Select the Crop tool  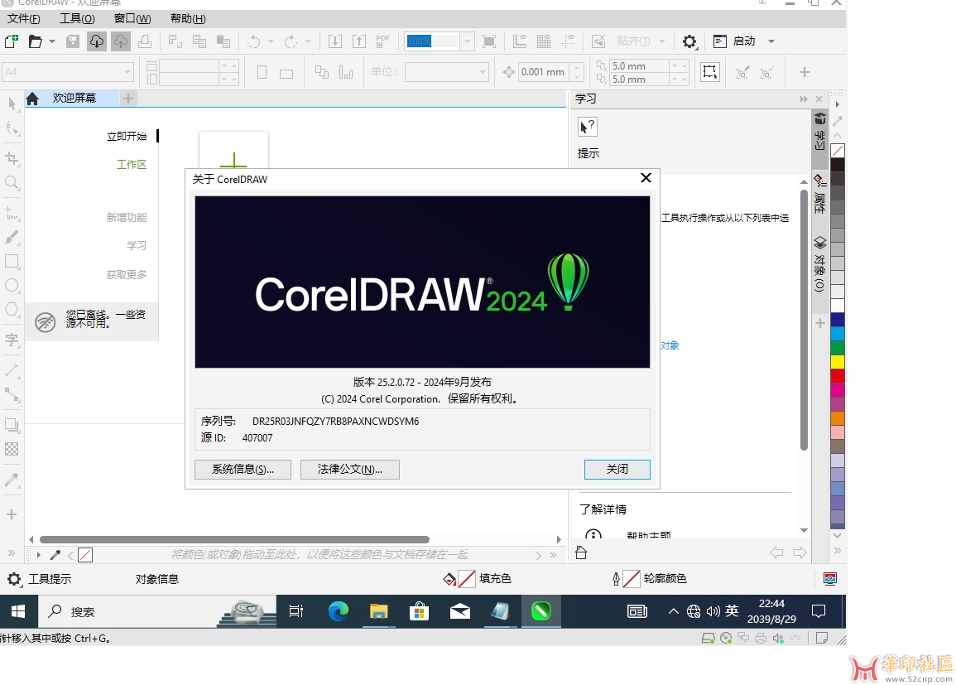12,158
